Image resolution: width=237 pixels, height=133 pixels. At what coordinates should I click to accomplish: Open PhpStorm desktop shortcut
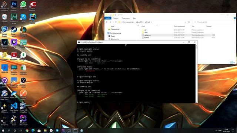pyautogui.click(x=23, y=120)
